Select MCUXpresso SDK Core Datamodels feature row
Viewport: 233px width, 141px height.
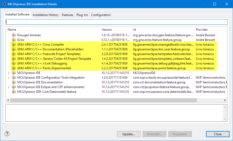coord(116,92)
